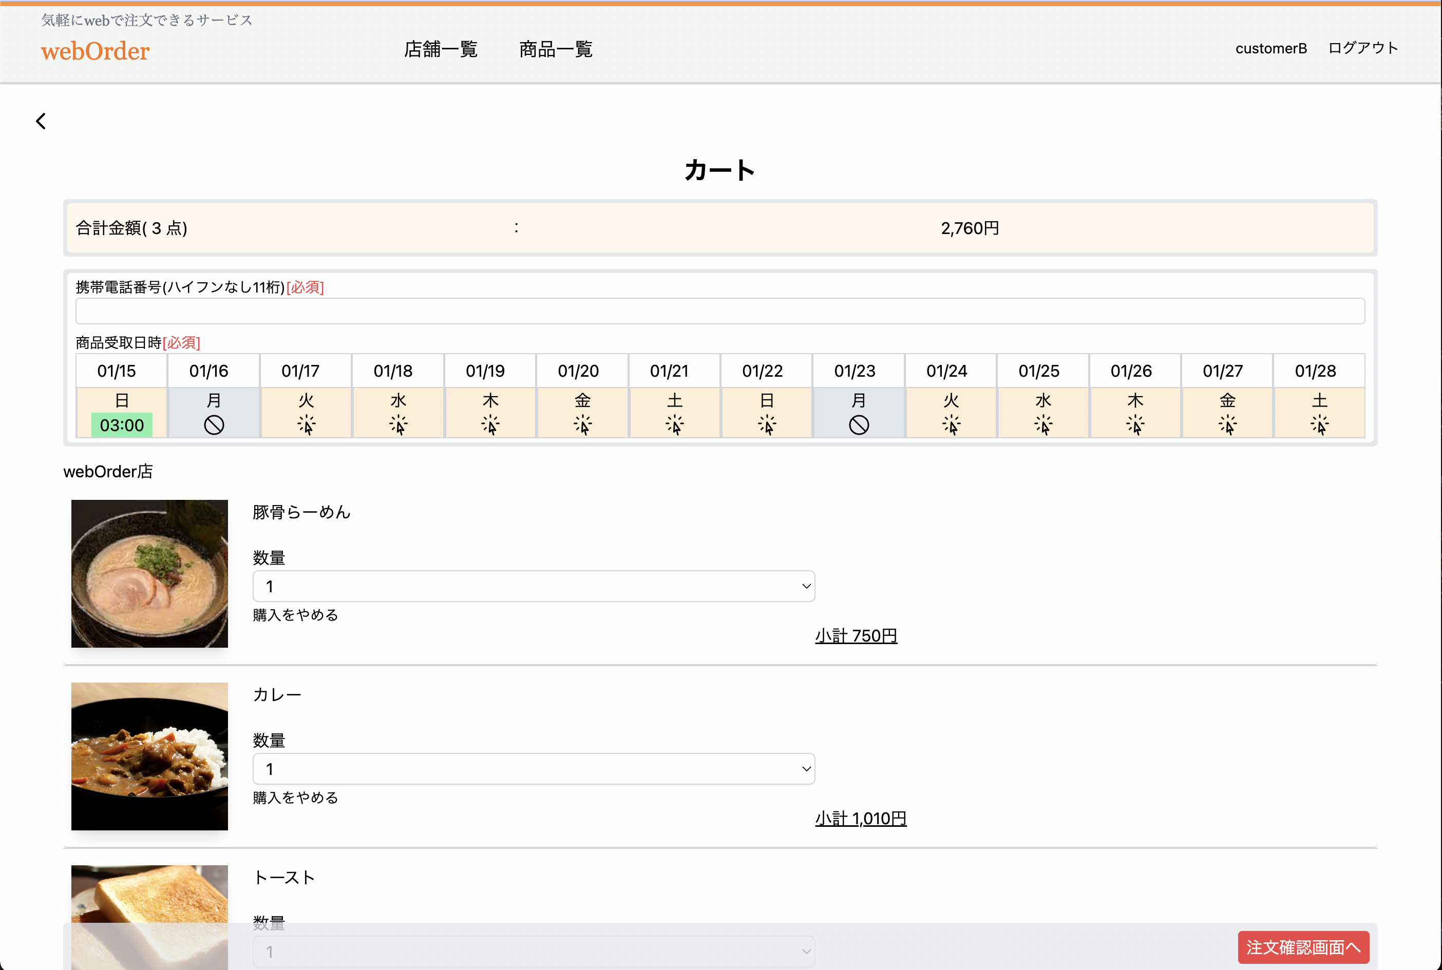This screenshot has height=970, width=1442.
Task: Click 購入をやめる under カレー
Action: point(295,798)
